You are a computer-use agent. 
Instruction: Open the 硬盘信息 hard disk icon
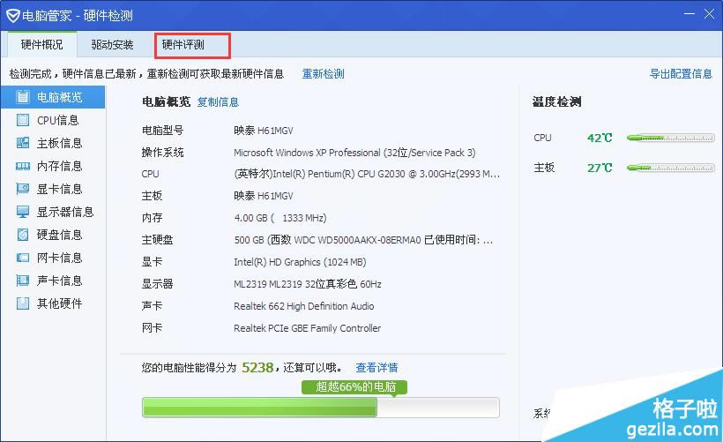(22, 235)
